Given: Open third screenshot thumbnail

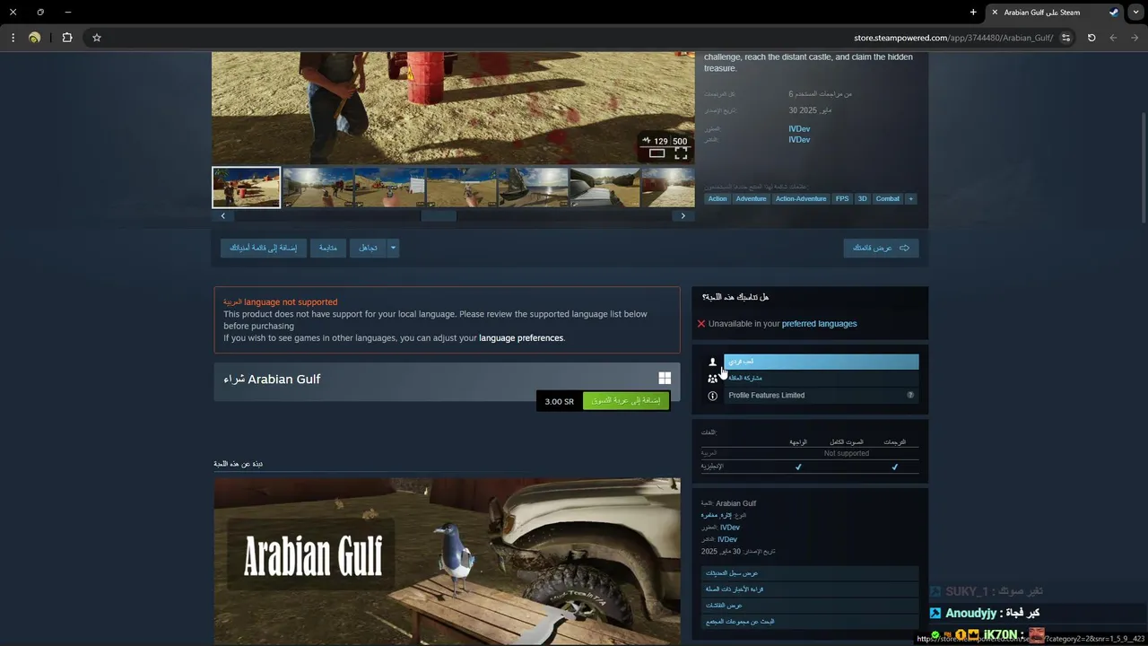Looking at the screenshot, I should [390, 187].
